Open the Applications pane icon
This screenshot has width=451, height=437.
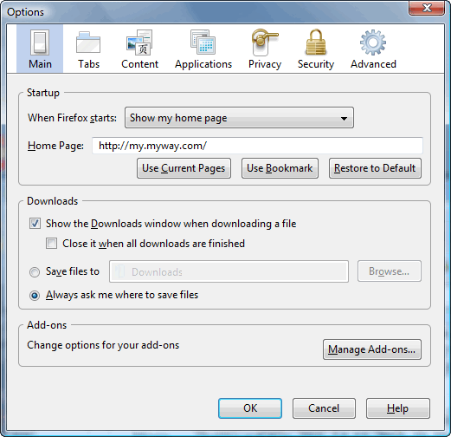pyautogui.click(x=203, y=42)
